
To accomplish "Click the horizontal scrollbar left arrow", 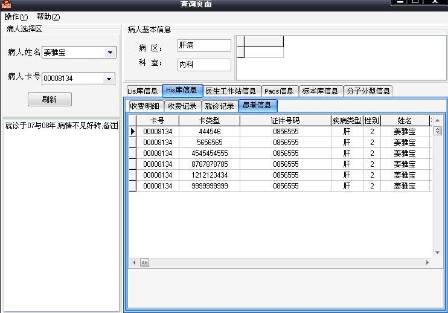I will click(x=135, y=263).
